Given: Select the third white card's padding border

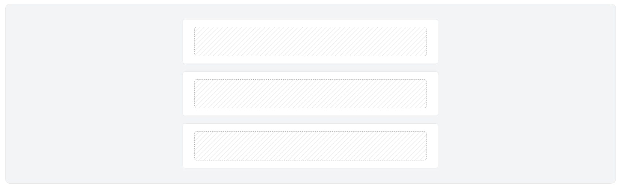Looking at the screenshot, I should (310, 127).
